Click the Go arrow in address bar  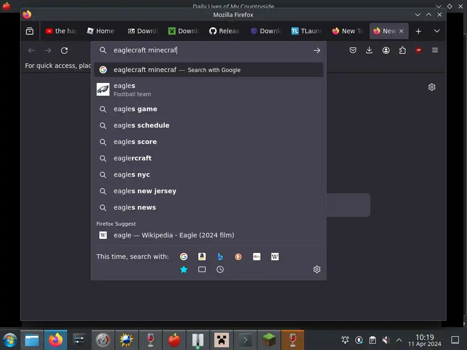click(x=317, y=50)
